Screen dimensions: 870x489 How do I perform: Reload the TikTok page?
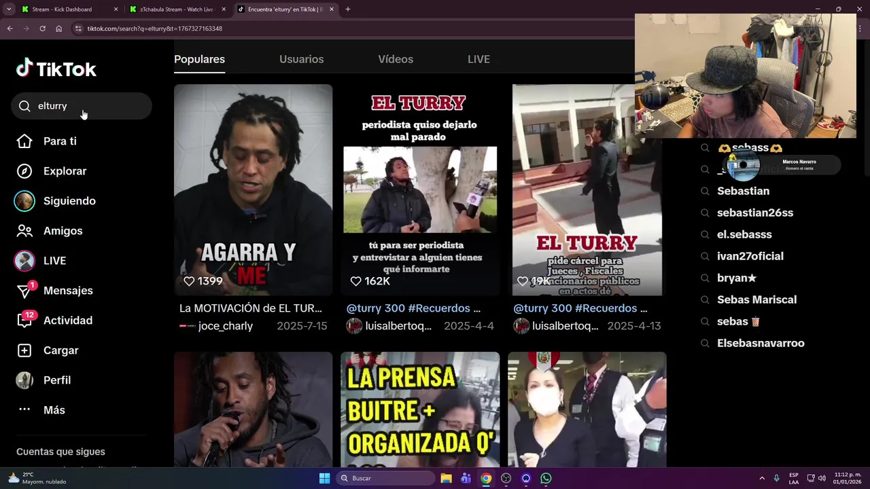click(42, 29)
